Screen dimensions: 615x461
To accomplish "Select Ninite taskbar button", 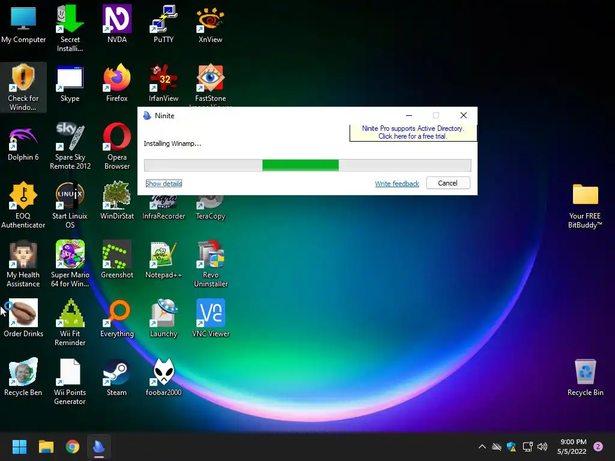I will [x=99, y=447].
